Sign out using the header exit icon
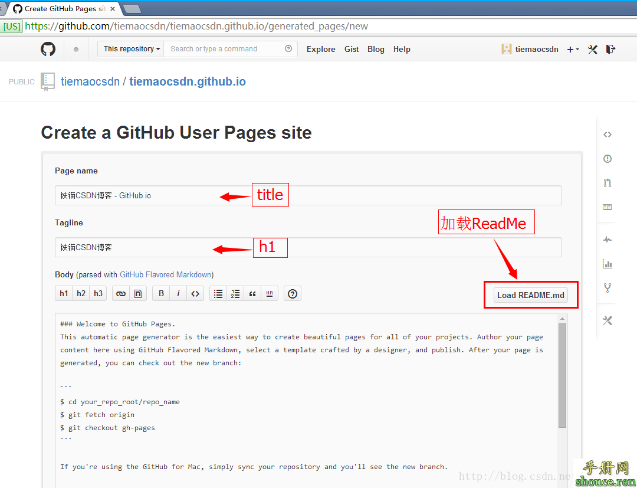Image resolution: width=637 pixels, height=488 pixels. tap(610, 49)
